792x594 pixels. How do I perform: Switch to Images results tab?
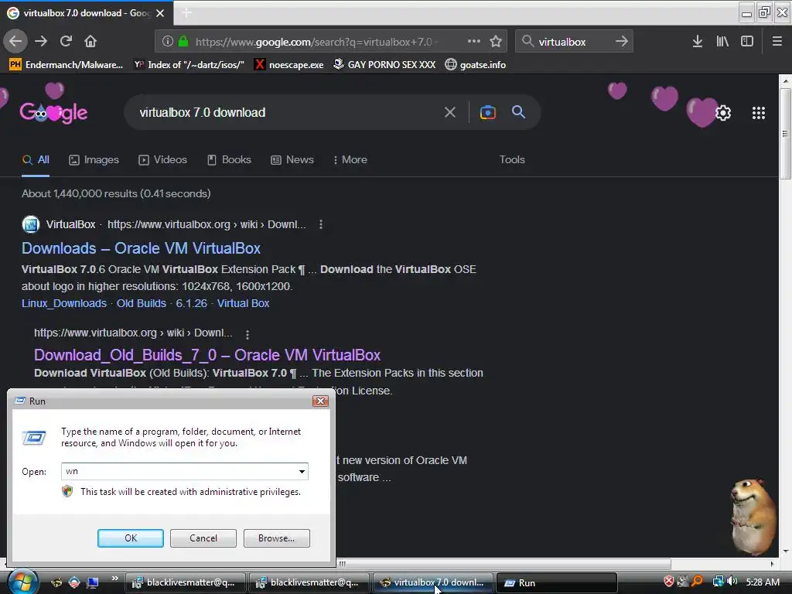[x=94, y=159]
